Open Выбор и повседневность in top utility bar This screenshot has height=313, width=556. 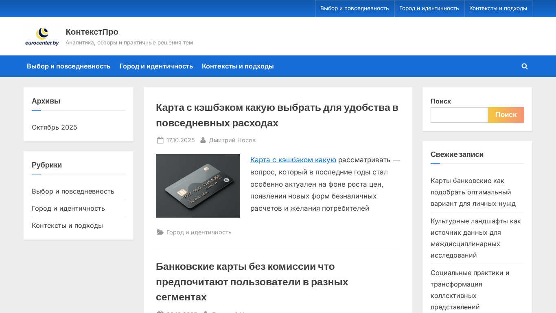coord(355,9)
